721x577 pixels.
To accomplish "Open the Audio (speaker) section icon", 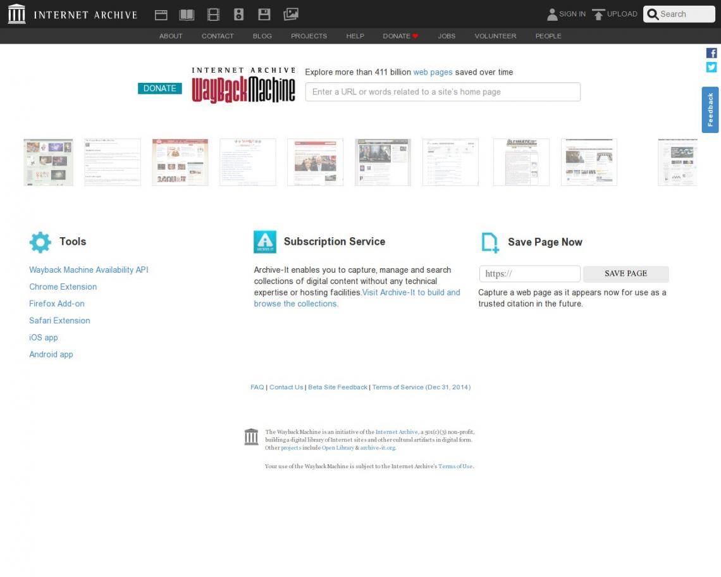I will [x=238, y=15].
